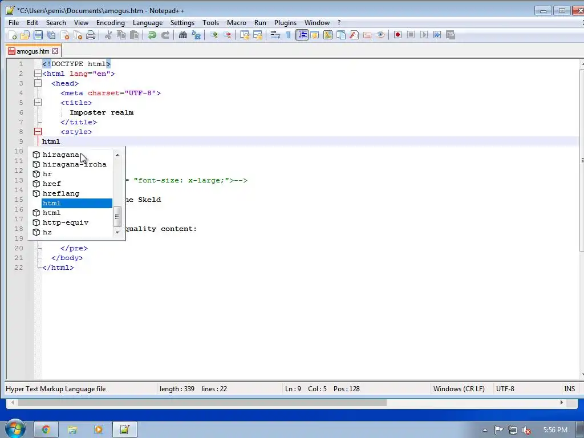
Task: Click Synchronize Vertical Scrolling icon
Action: pyautogui.click(x=245, y=35)
